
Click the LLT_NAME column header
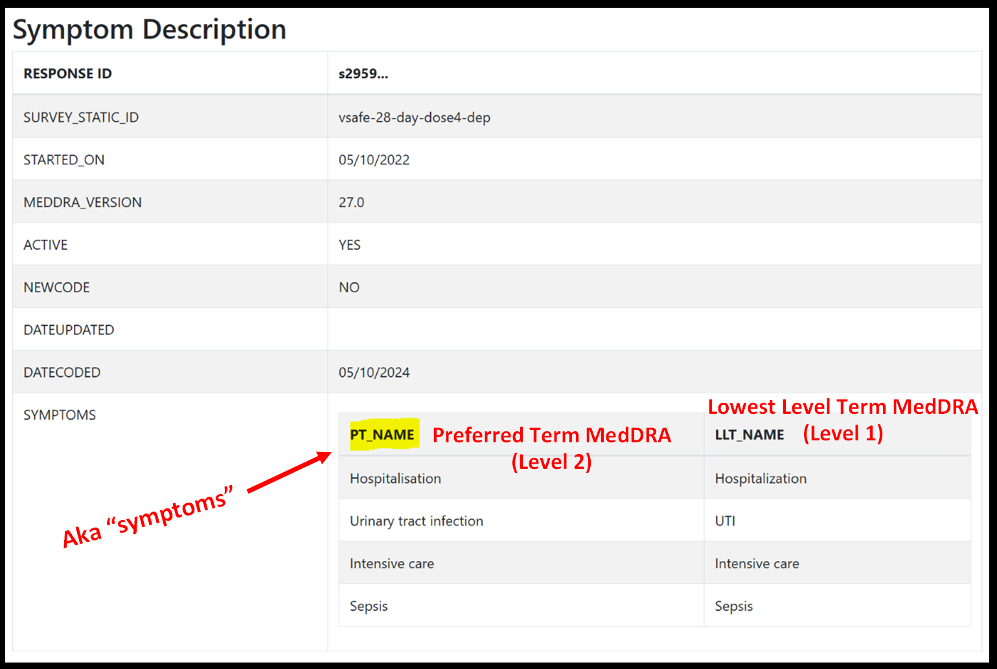pos(750,435)
